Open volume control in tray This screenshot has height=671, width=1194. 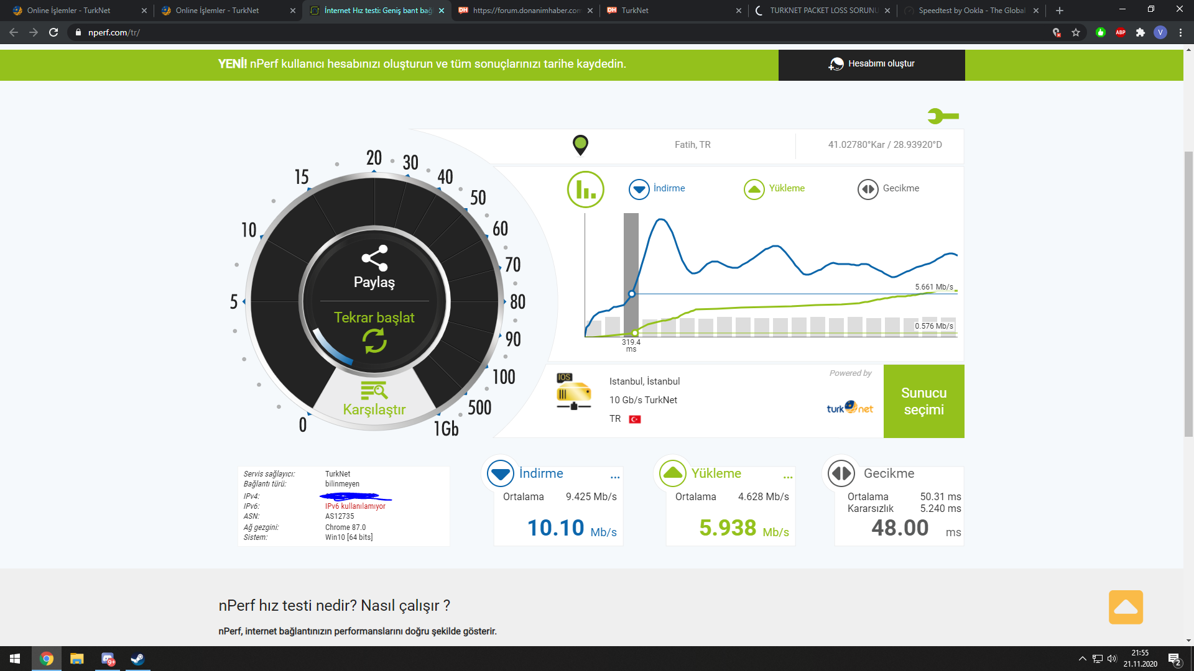(1112, 659)
